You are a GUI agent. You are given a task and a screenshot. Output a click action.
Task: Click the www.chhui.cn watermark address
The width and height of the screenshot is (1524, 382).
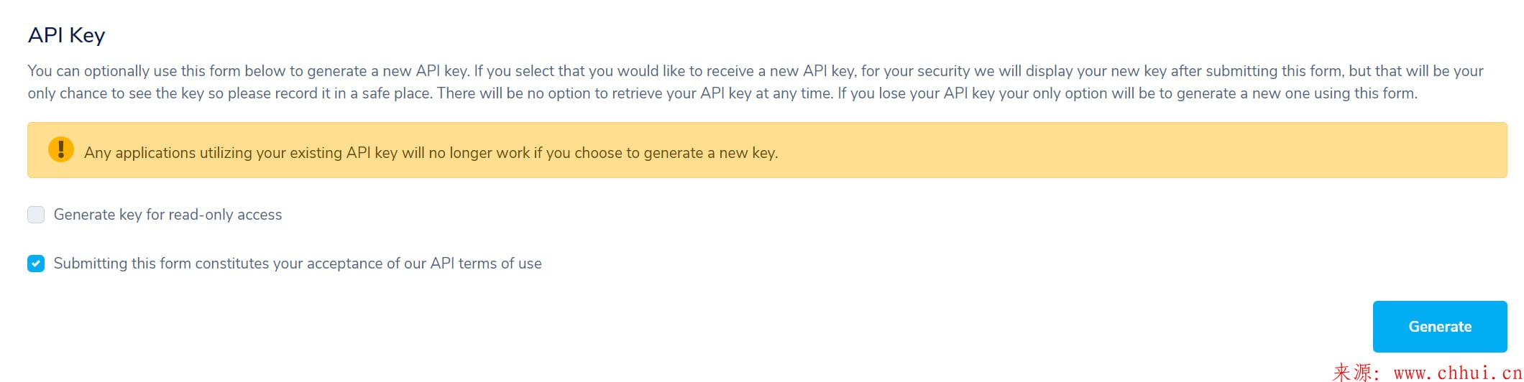click(x=1458, y=373)
